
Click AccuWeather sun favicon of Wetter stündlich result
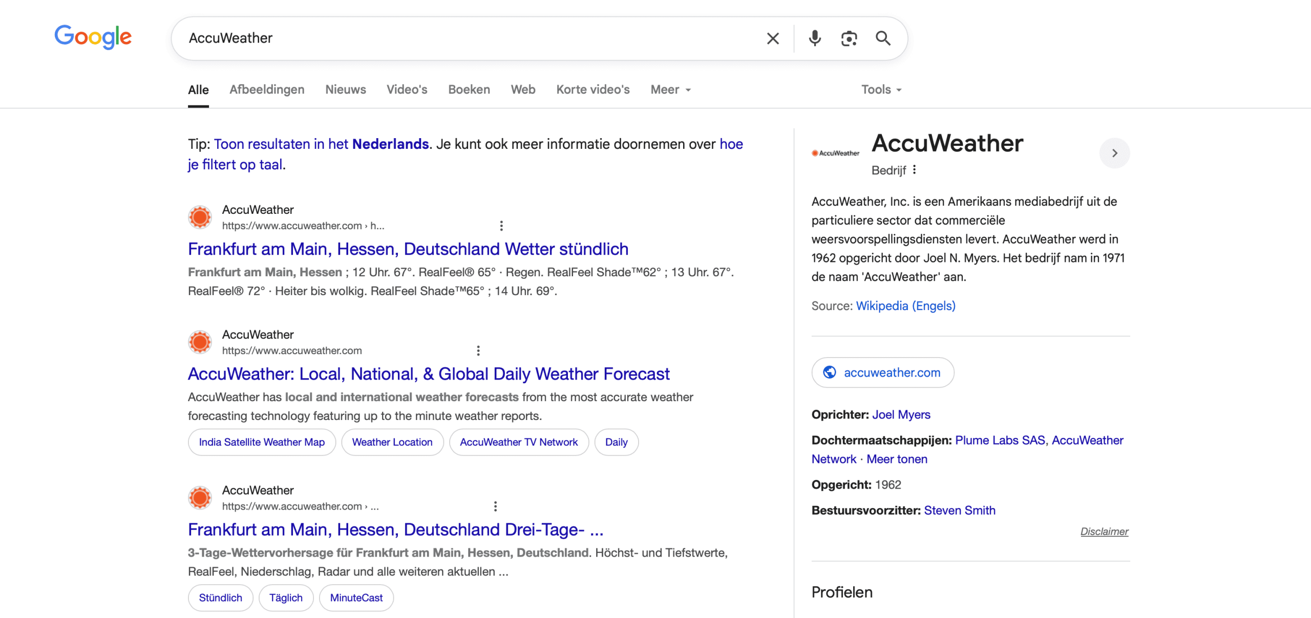pos(200,217)
